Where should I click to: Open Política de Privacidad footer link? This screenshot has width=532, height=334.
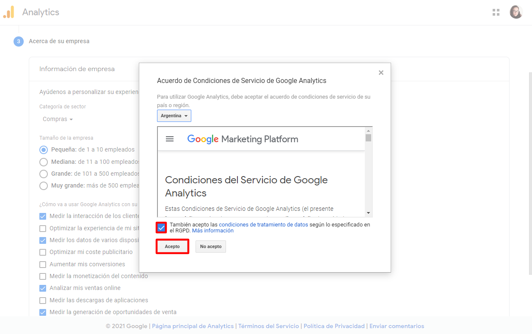(334, 326)
